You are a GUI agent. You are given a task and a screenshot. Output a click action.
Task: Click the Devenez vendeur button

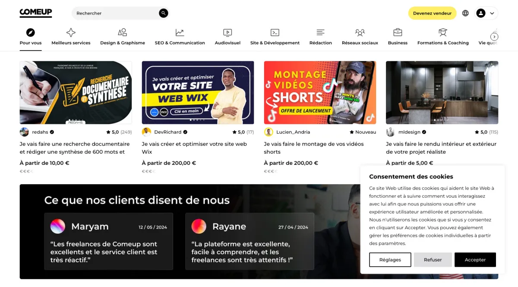[x=432, y=13]
